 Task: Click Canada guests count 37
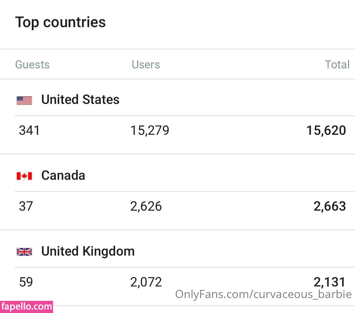[x=26, y=206]
